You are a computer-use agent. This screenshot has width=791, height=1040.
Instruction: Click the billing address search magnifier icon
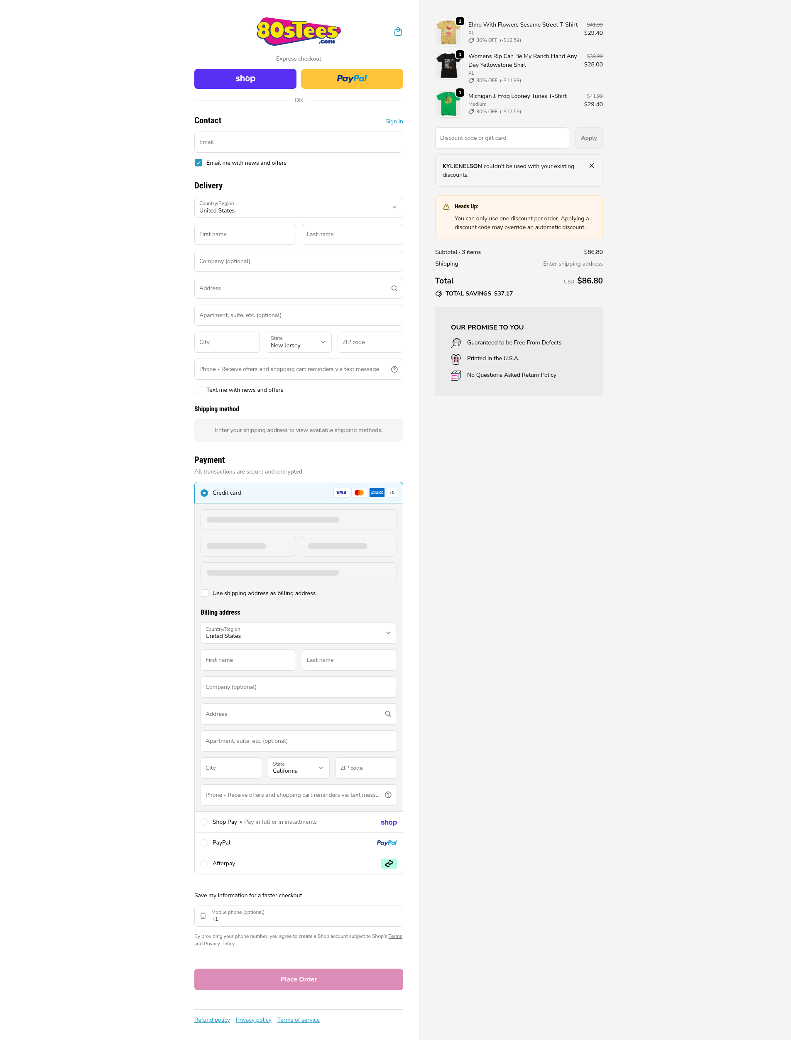(x=388, y=714)
